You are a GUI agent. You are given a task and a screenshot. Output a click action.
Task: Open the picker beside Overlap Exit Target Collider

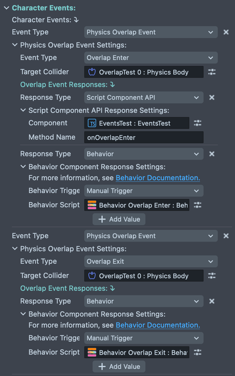[212, 276]
